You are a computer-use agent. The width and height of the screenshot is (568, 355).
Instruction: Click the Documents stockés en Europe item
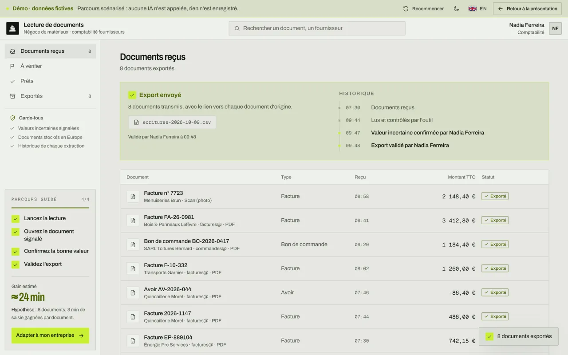click(x=50, y=137)
